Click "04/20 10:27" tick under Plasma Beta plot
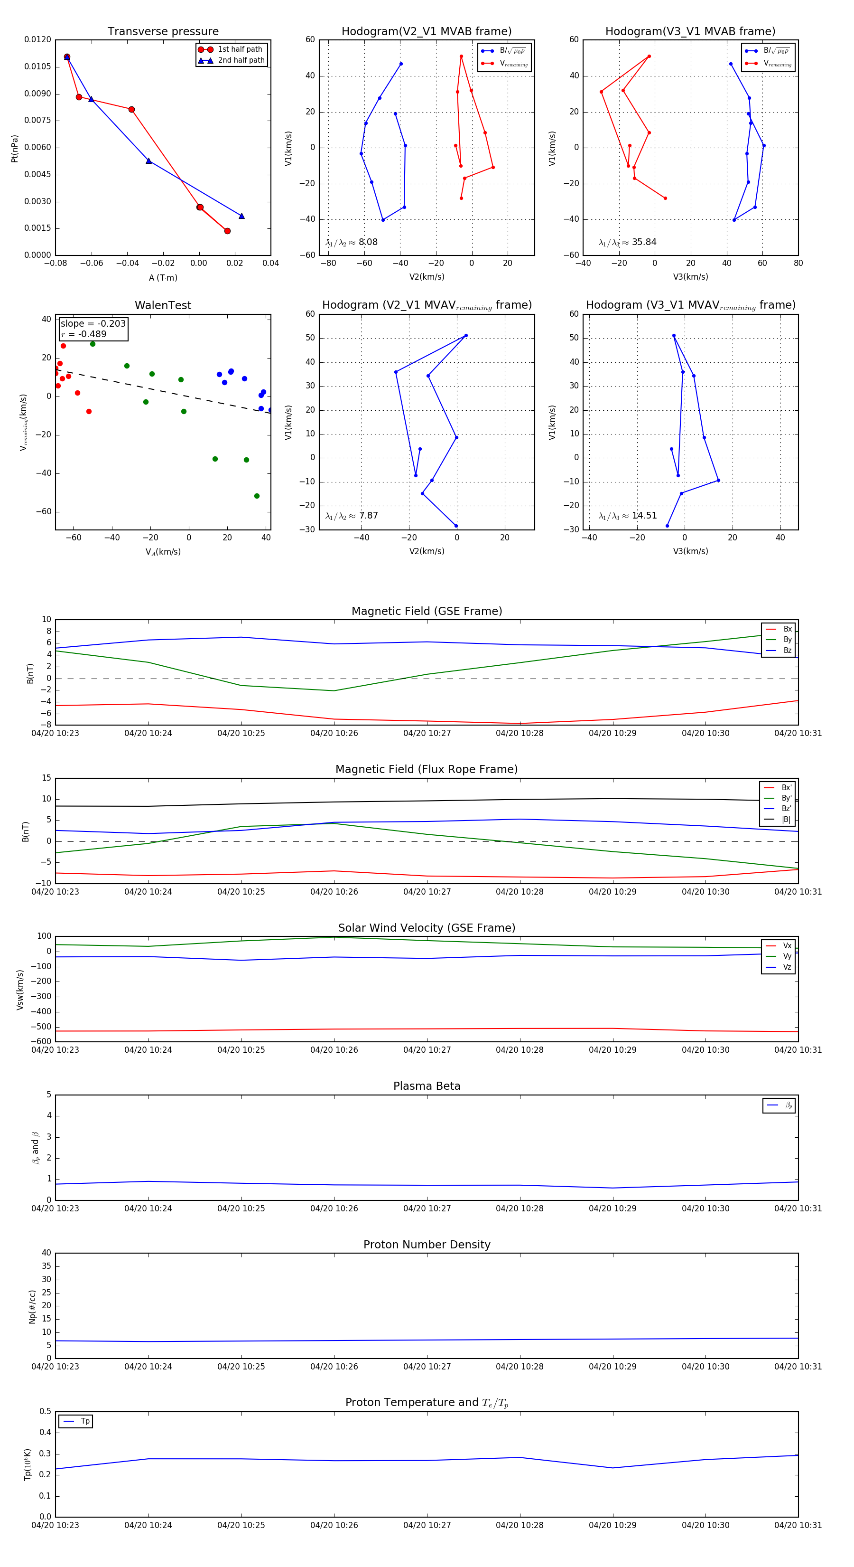 click(x=427, y=1208)
